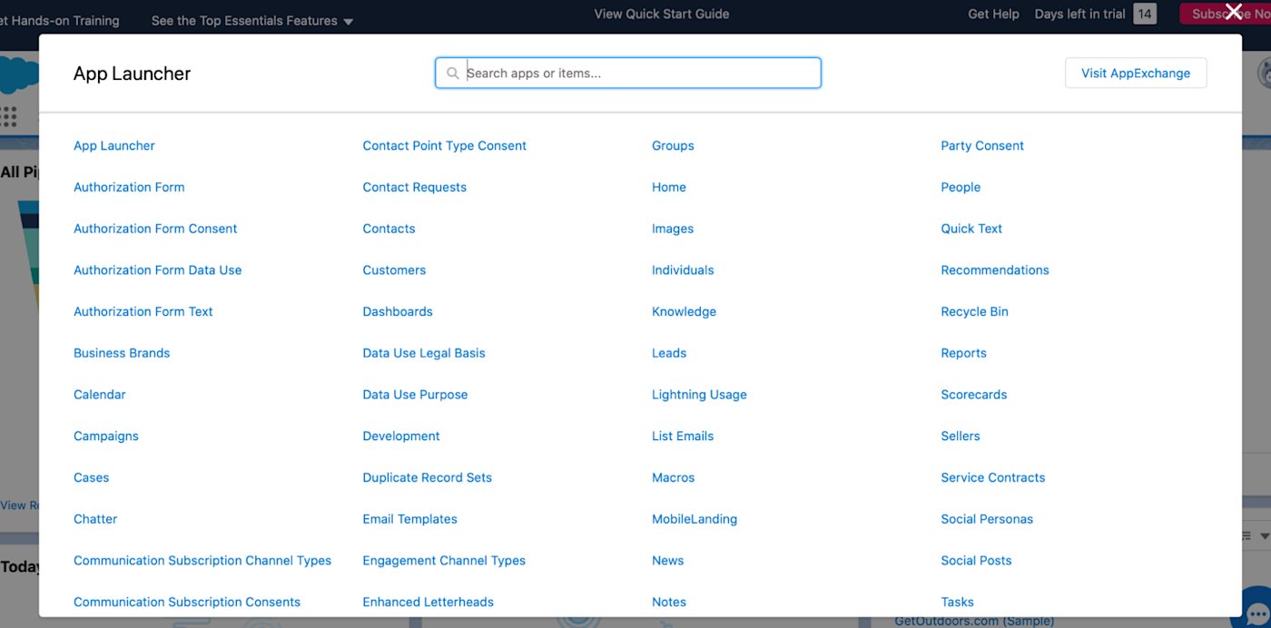Open Authorization Form Text

point(143,311)
